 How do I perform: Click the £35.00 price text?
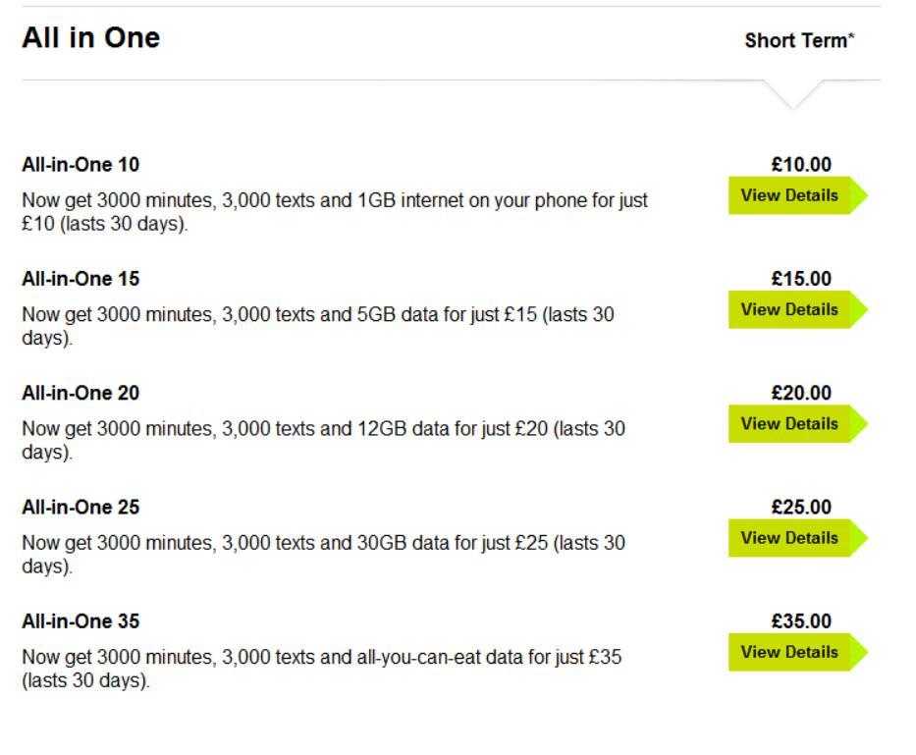coord(801,621)
